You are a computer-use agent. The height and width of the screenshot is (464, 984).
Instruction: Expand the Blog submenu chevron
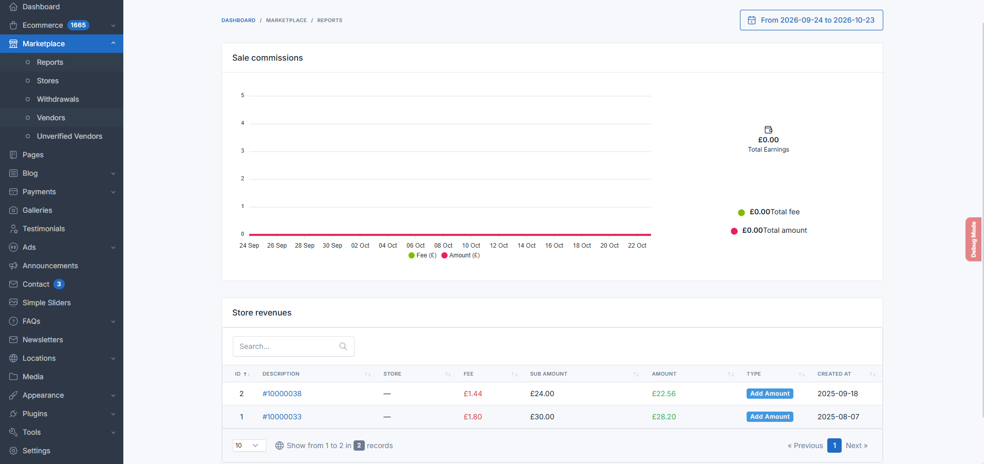coord(113,174)
